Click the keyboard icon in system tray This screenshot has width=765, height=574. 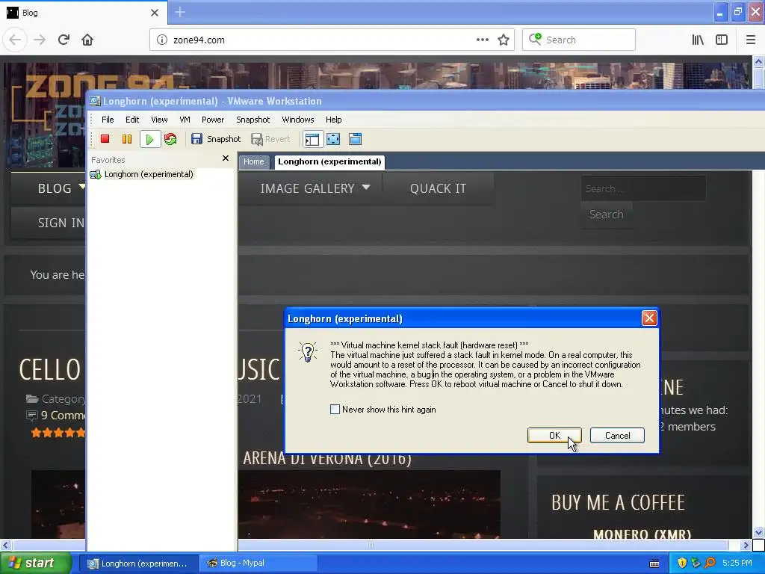(654, 564)
